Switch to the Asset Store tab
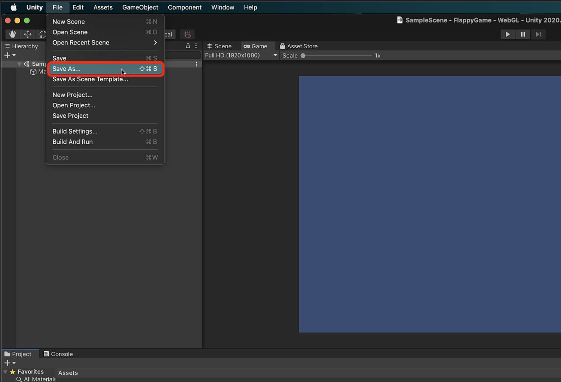The image size is (561, 382). pyautogui.click(x=299, y=46)
